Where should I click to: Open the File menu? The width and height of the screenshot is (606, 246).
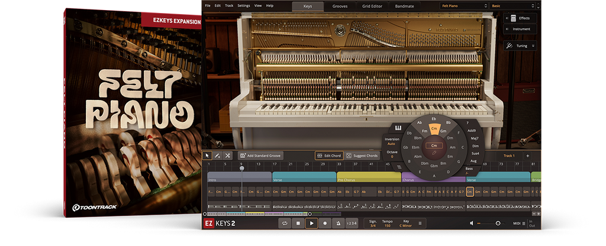pyautogui.click(x=208, y=6)
